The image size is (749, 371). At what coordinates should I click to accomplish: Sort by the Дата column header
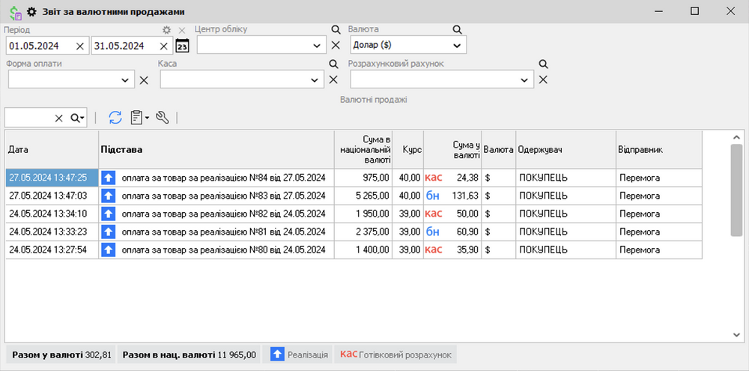point(52,150)
